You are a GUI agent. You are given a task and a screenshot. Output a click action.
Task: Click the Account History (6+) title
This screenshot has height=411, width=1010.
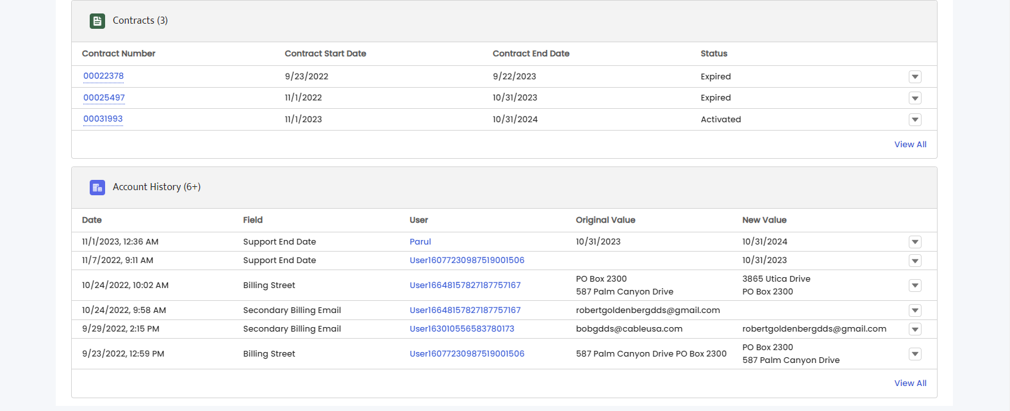coord(156,187)
